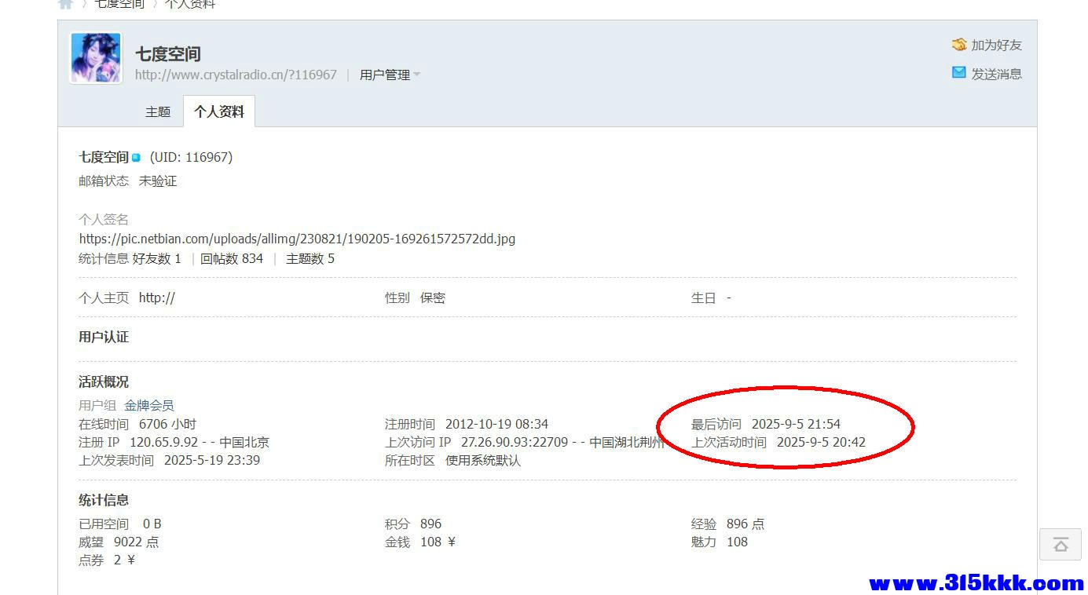Click the 加为好友 link text
This screenshot has height=595, width=1088.
coord(996,46)
